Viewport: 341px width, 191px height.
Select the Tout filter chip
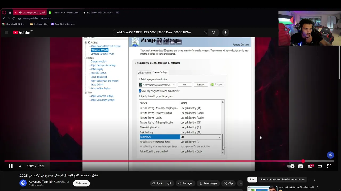point(252,179)
